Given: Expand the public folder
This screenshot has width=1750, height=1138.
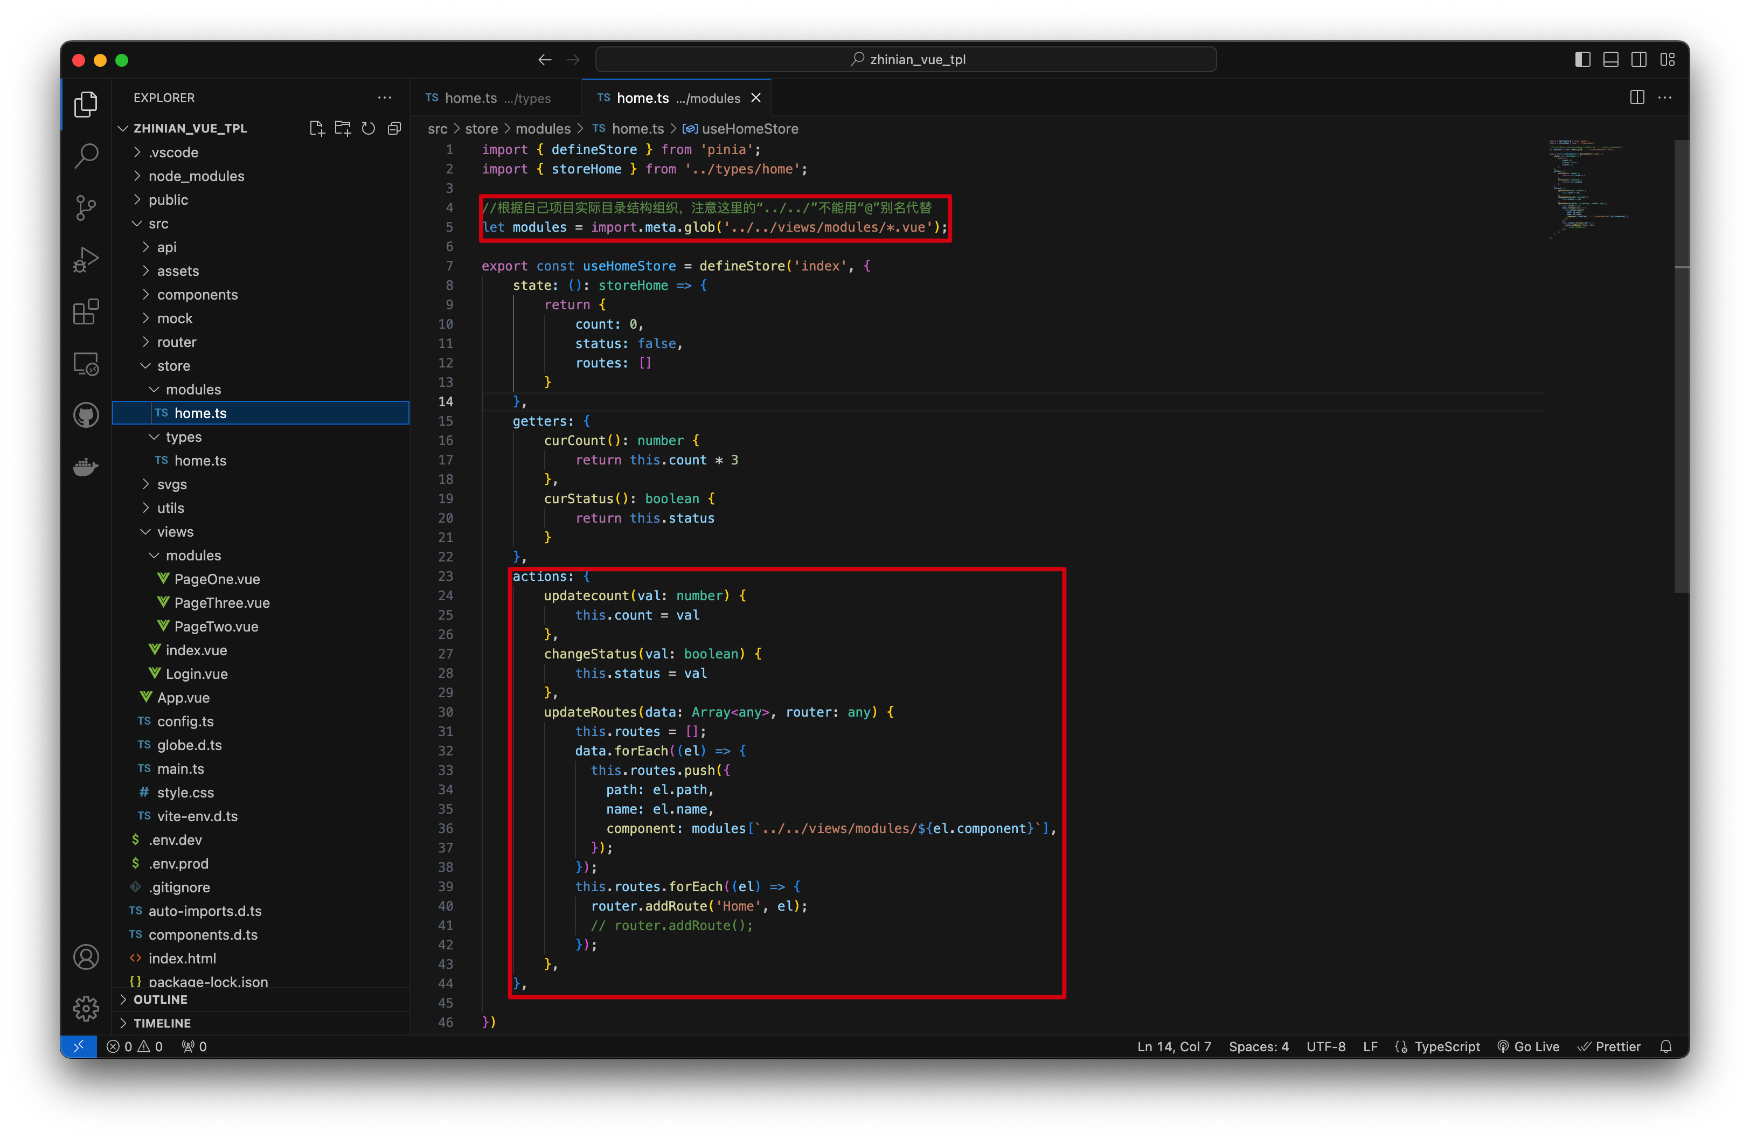Looking at the screenshot, I should 260,199.
